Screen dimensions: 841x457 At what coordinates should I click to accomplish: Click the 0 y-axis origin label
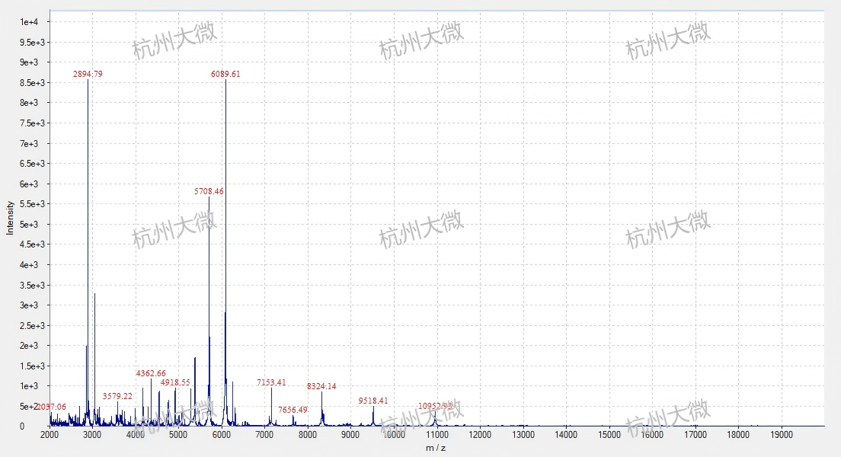click(22, 427)
